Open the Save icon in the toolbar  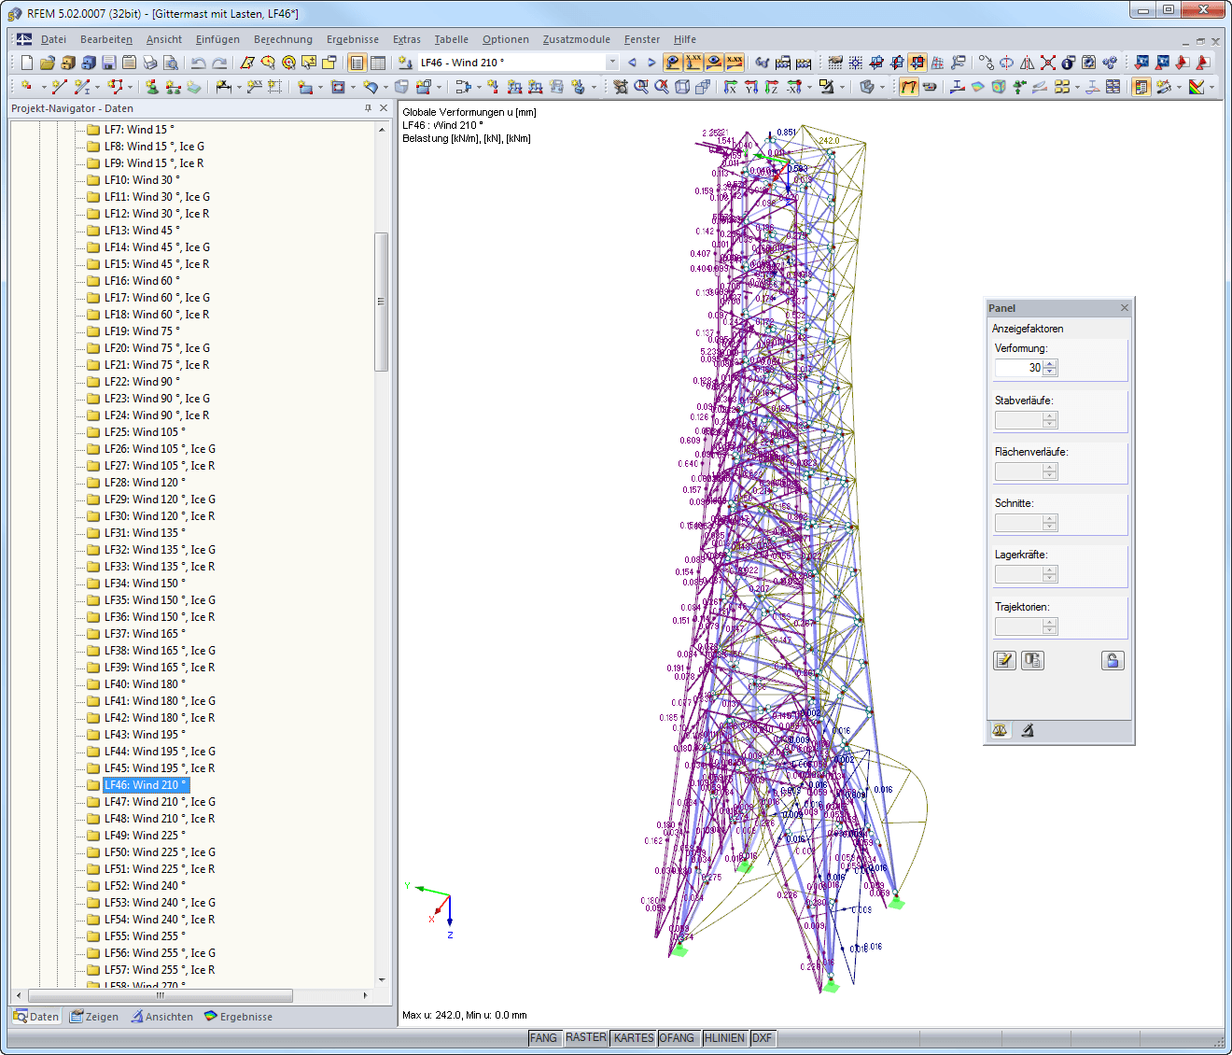pyautogui.click(x=107, y=63)
